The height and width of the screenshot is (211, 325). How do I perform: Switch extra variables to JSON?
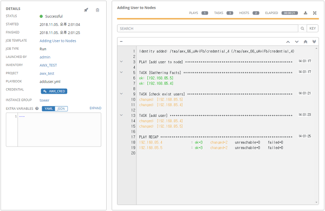click(x=61, y=109)
